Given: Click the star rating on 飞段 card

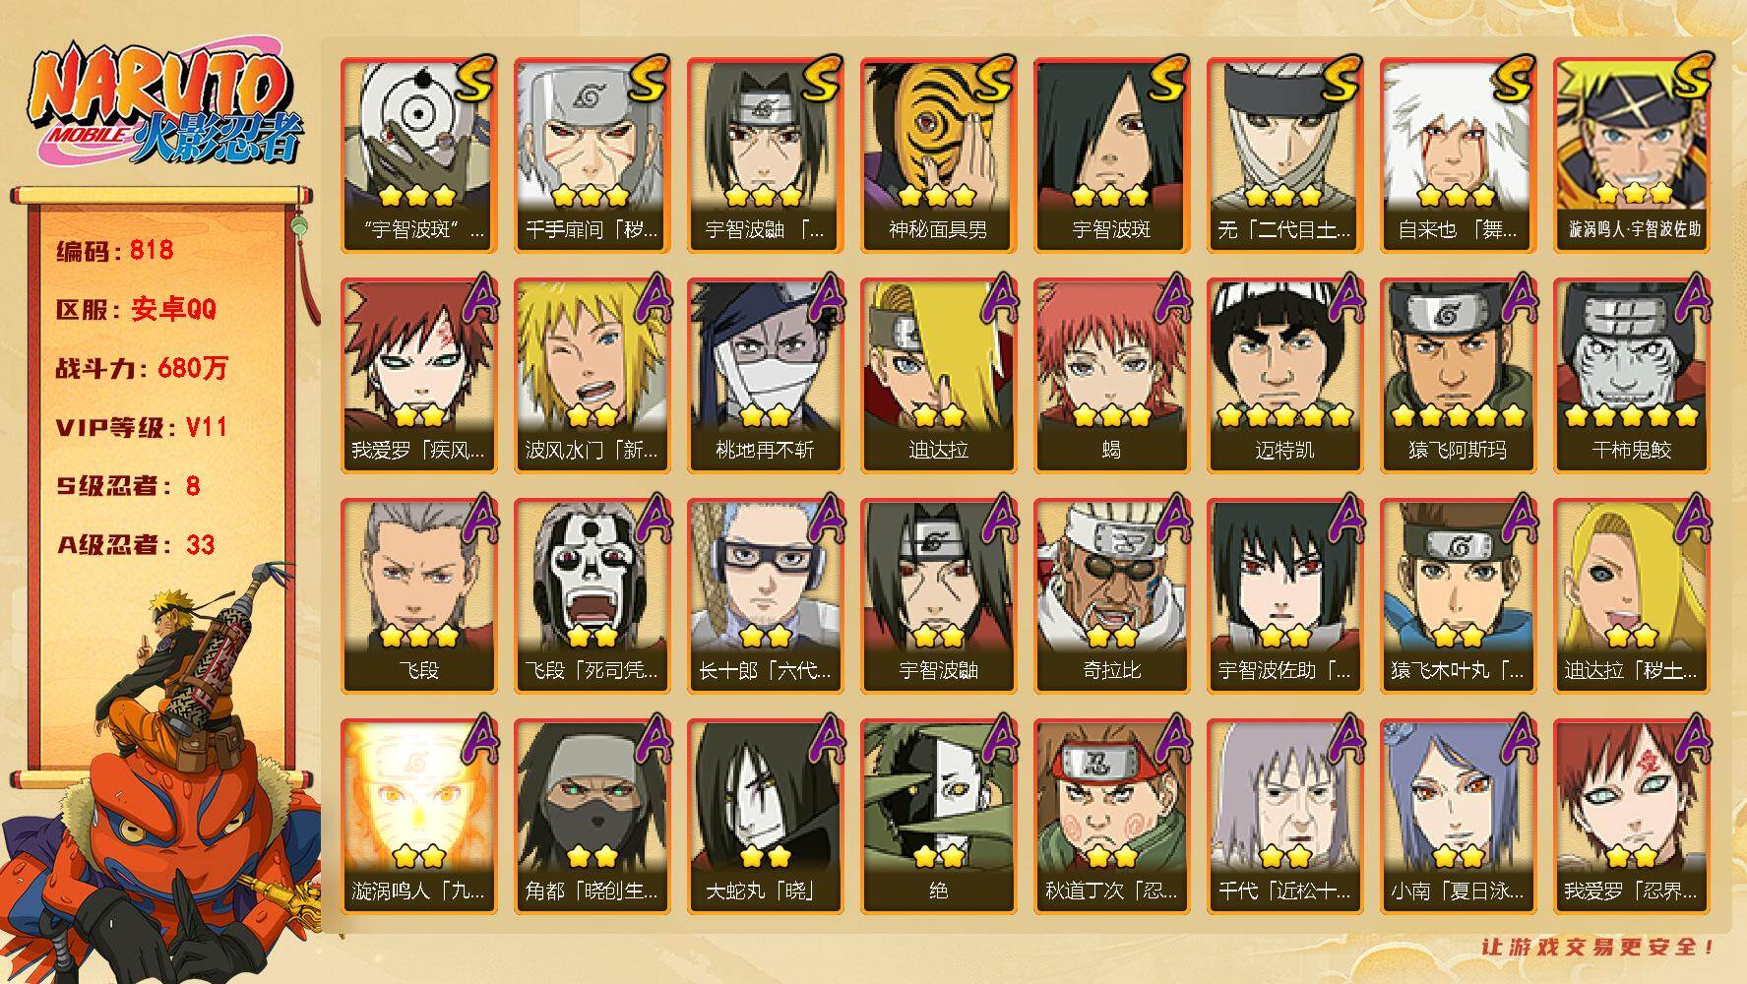Looking at the screenshot, I should (x=418, y=636).
